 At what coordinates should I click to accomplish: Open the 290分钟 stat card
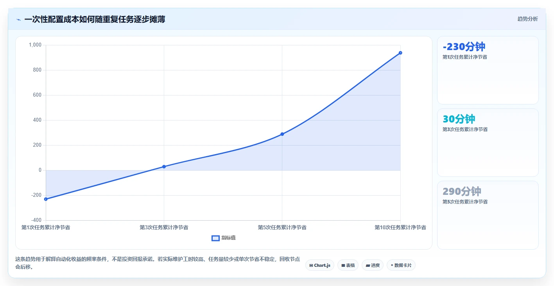[488, 215]
